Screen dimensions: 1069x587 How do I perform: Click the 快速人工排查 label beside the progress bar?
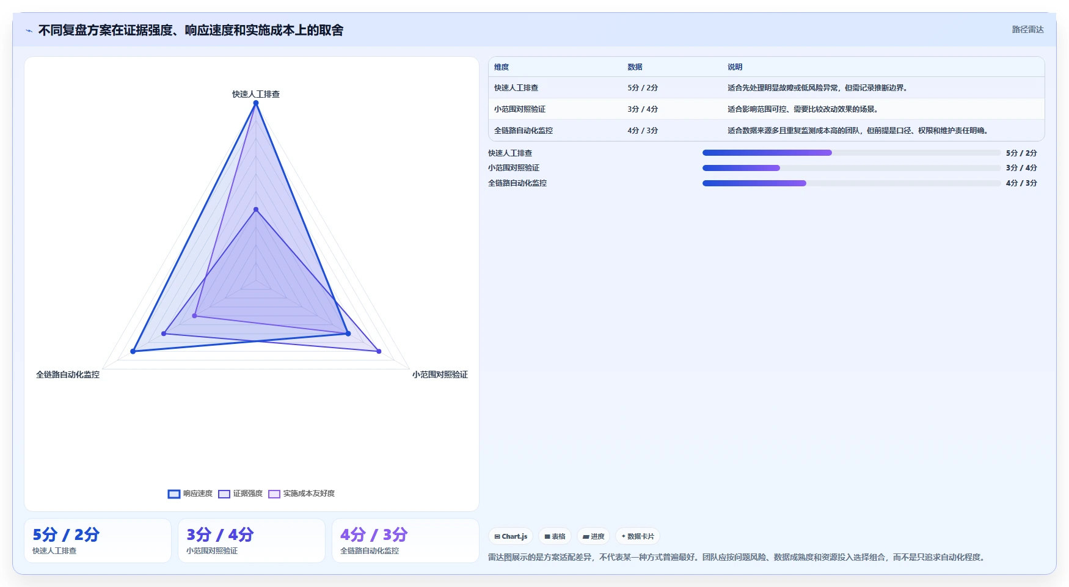tap(510, 153)
